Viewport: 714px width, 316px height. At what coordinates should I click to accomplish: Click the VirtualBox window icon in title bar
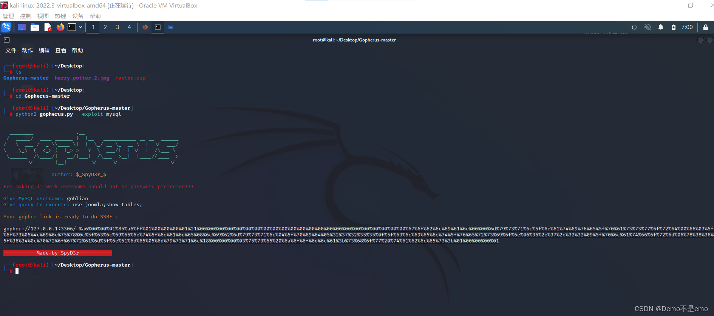tap(4, 5)
